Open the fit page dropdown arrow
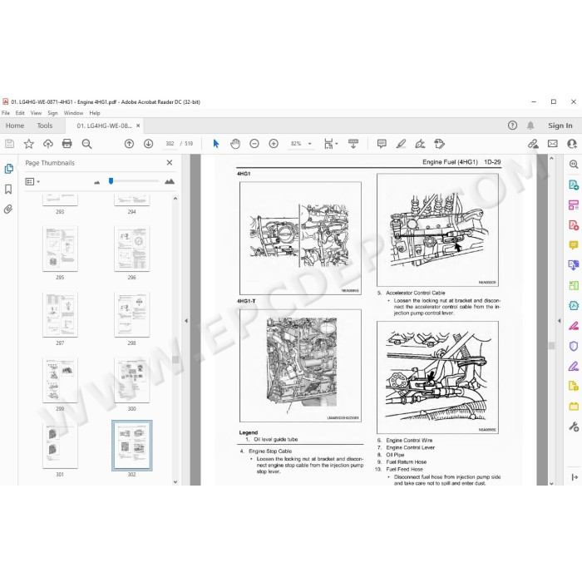 tap(337, 144)
